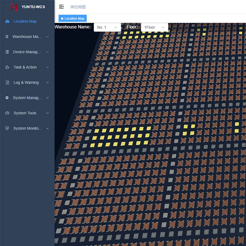Open the Device Management menu item
The width and height of the screenshot is (246, 246).
click(x=27, y=52)
